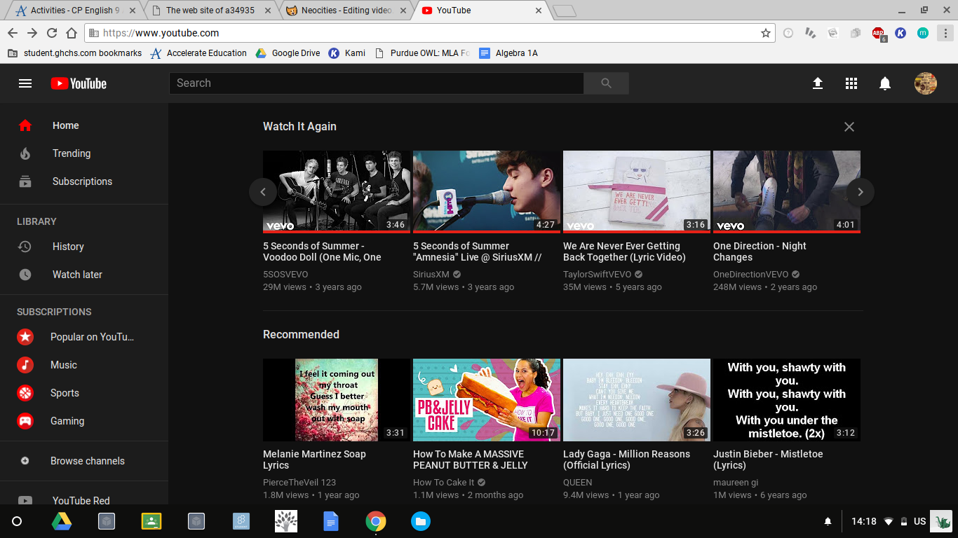Open the Purdue OWL MLA bookmark

coord(423,53)
